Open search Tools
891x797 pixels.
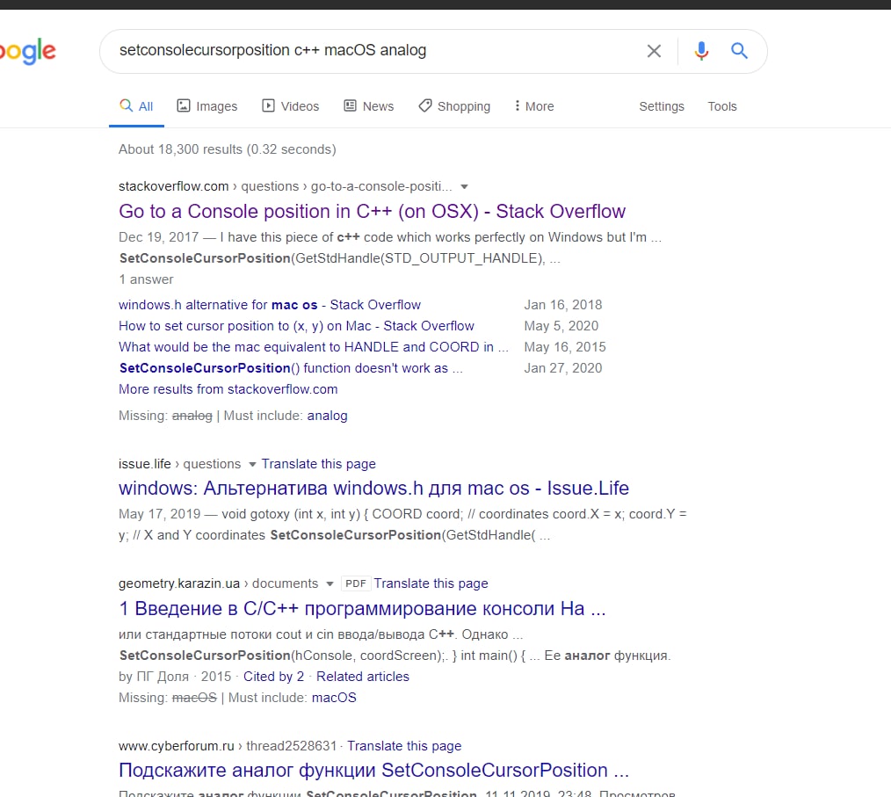point(721,106)
